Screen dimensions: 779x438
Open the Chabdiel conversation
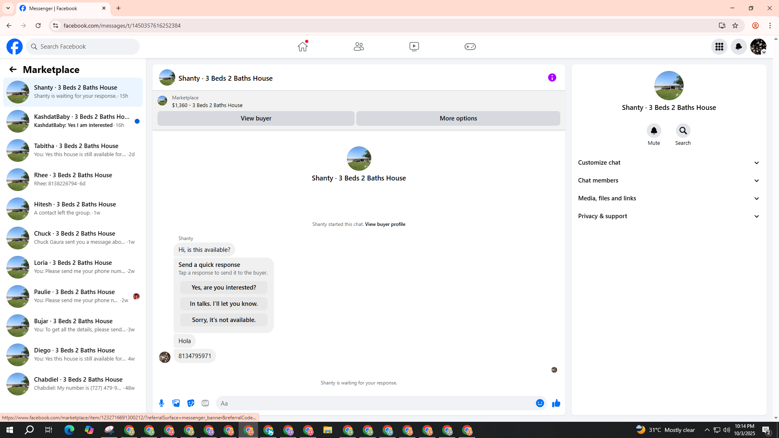tap(73, 384)
